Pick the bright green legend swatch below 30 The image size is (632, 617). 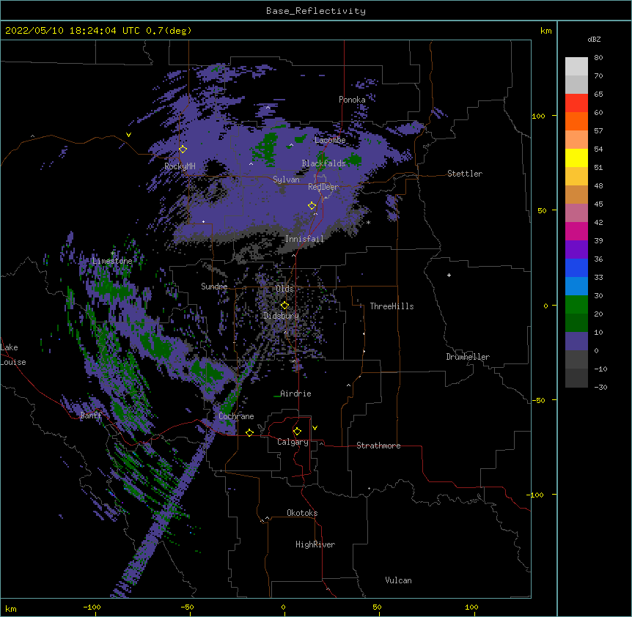point(576,305)
